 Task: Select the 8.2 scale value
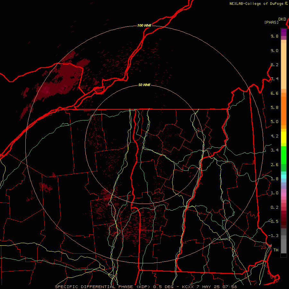coord(275,65)
